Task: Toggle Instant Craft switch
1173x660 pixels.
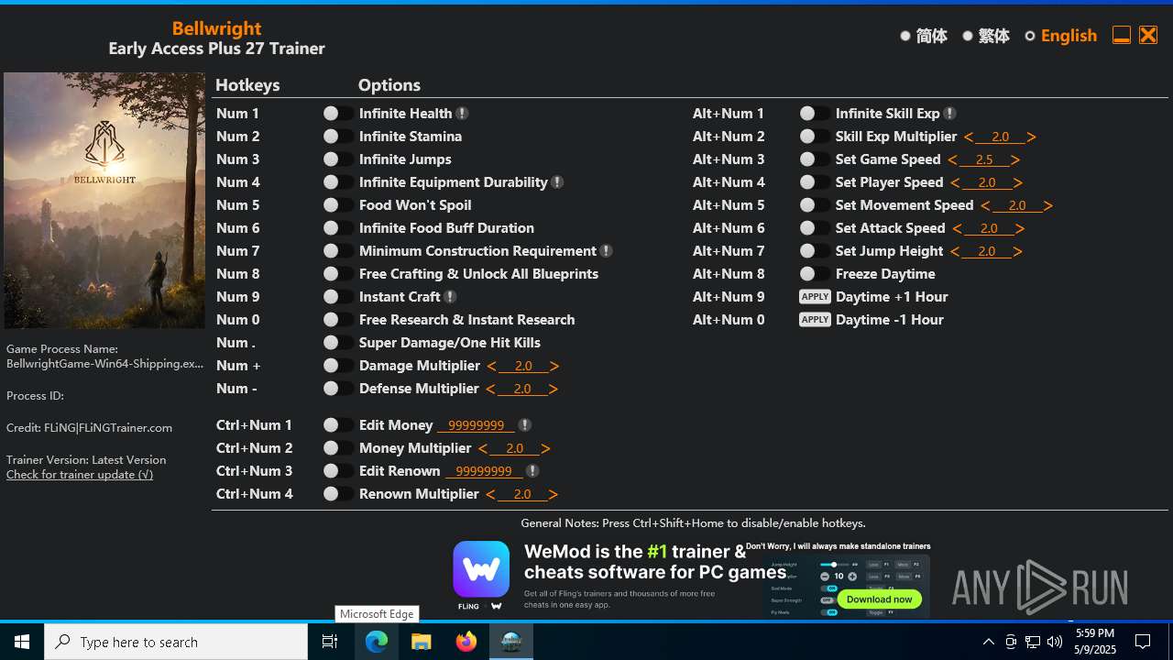Action: (x=338, y=297)
